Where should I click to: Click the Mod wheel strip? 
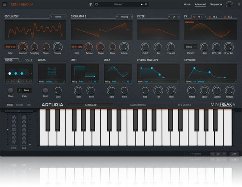coord(24,129)
